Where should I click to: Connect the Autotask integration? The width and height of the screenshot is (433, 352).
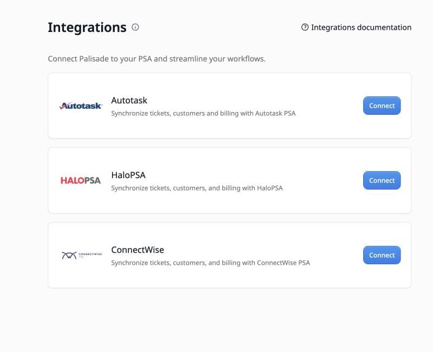pos(382,106)
